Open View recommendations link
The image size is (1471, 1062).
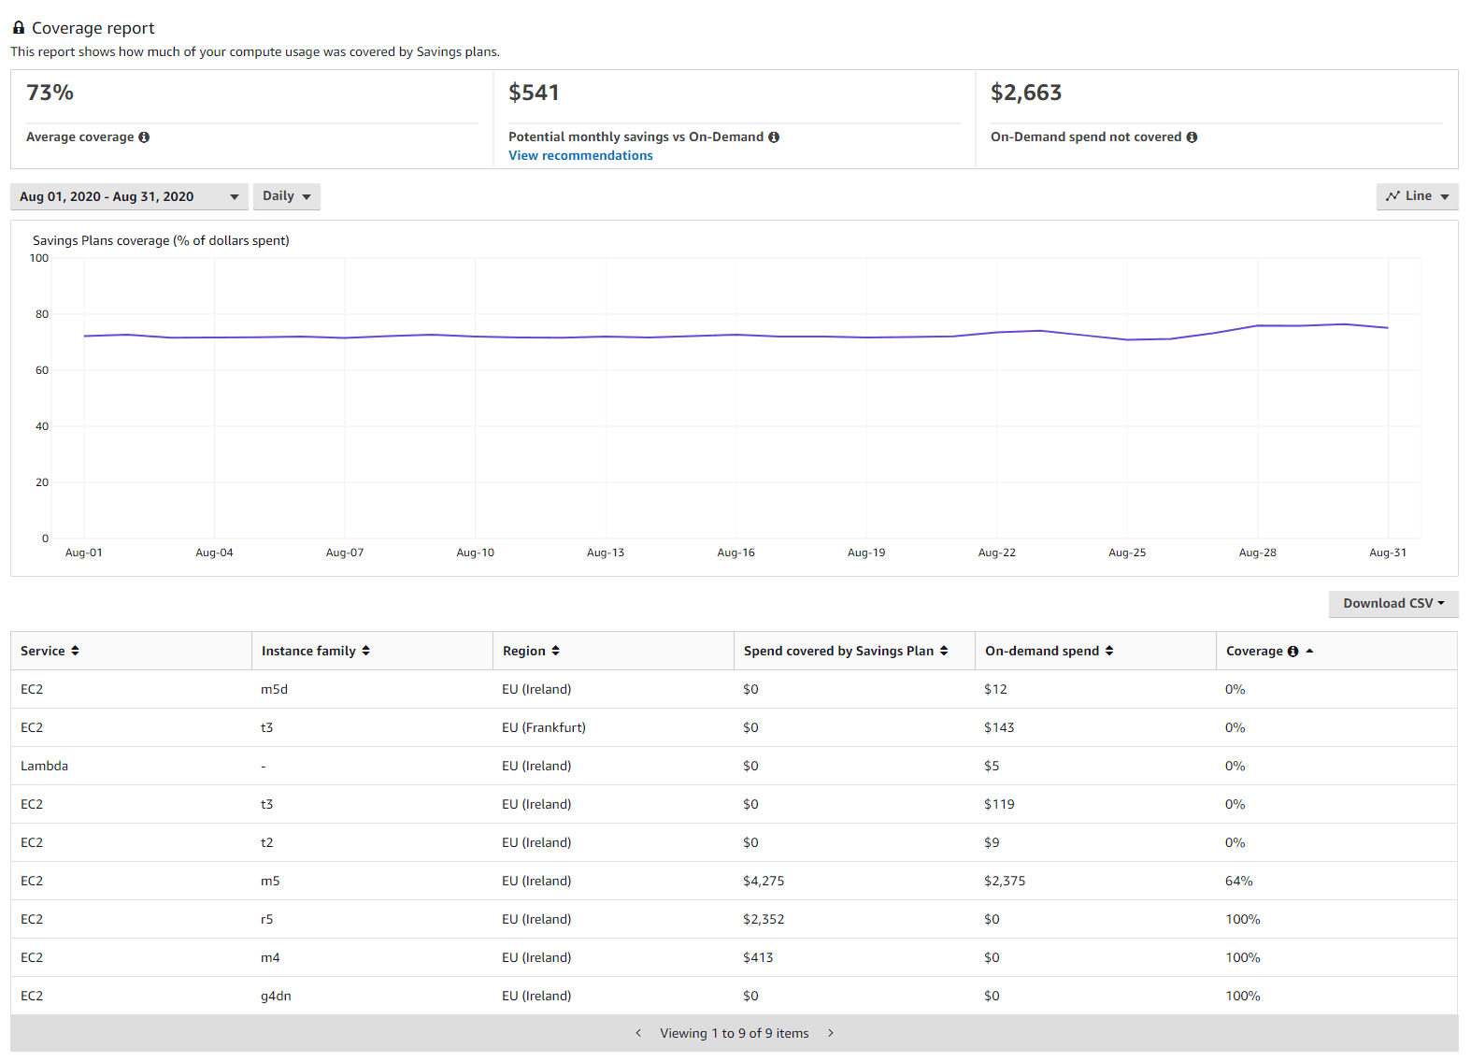[580, 156]
